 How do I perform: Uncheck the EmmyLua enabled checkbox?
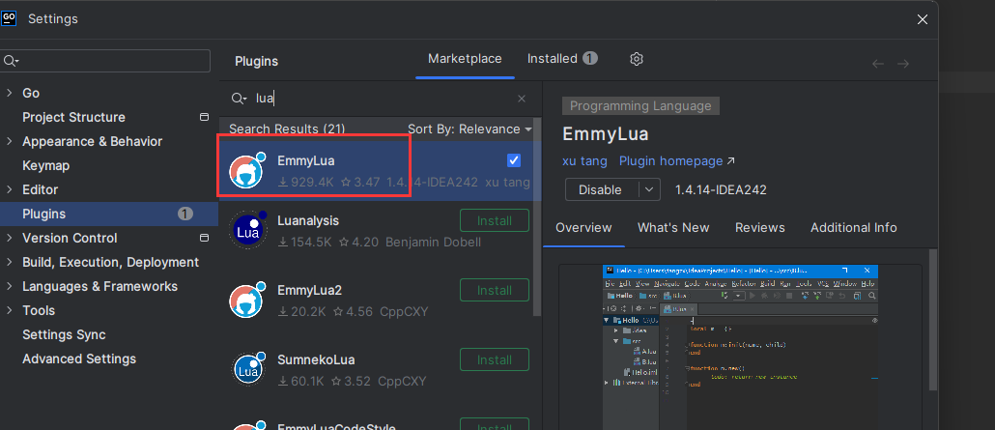pyautogui.click(x=514, y=160)
